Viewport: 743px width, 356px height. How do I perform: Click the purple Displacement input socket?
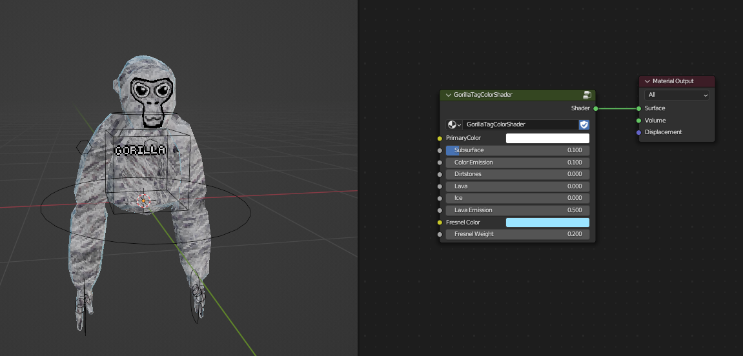coord(638,132)
